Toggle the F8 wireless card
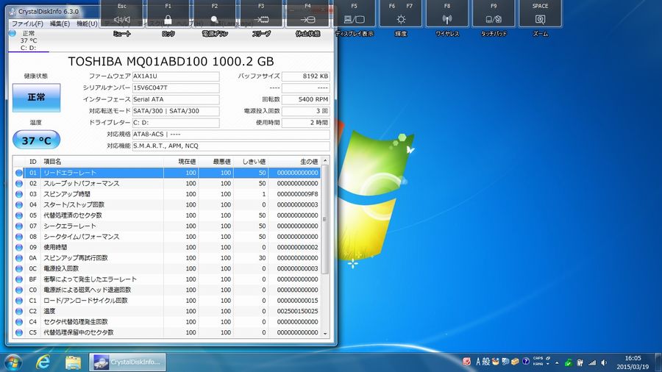662x372 pixels. 447,13
